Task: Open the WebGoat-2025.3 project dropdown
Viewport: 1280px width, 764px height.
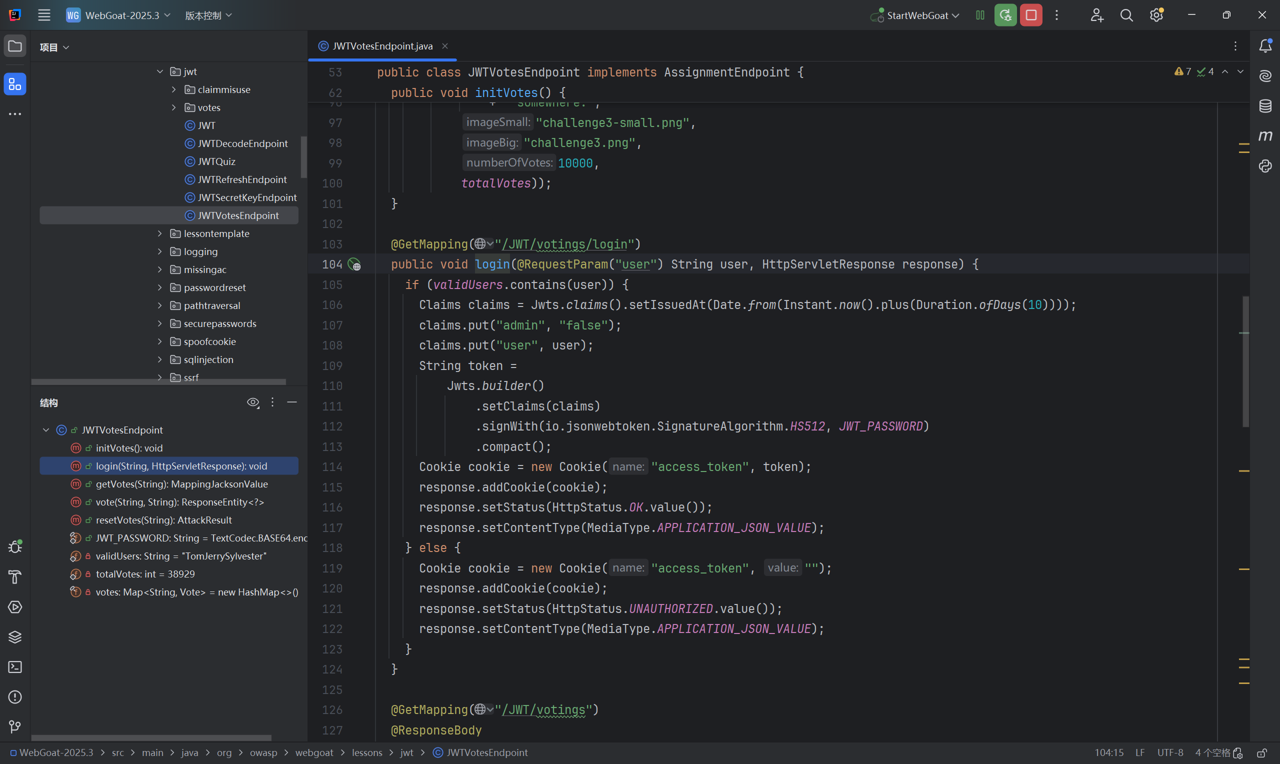Action: click(118, 15)
